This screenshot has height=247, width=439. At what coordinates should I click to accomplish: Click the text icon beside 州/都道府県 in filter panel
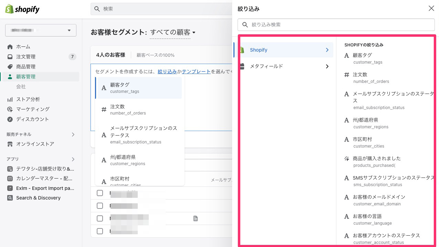[347, 120]
